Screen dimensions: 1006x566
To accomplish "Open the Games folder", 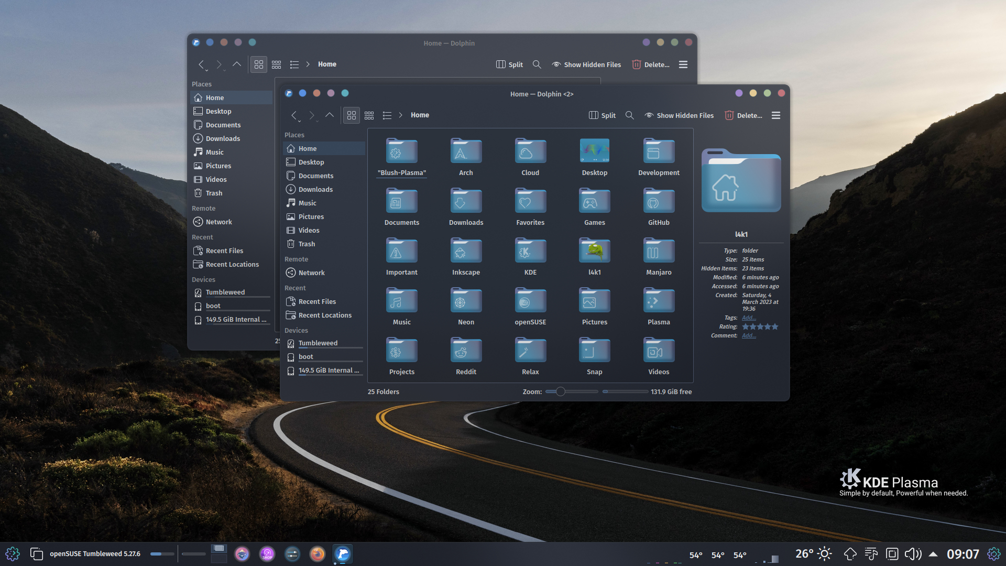I will (595, 206).
